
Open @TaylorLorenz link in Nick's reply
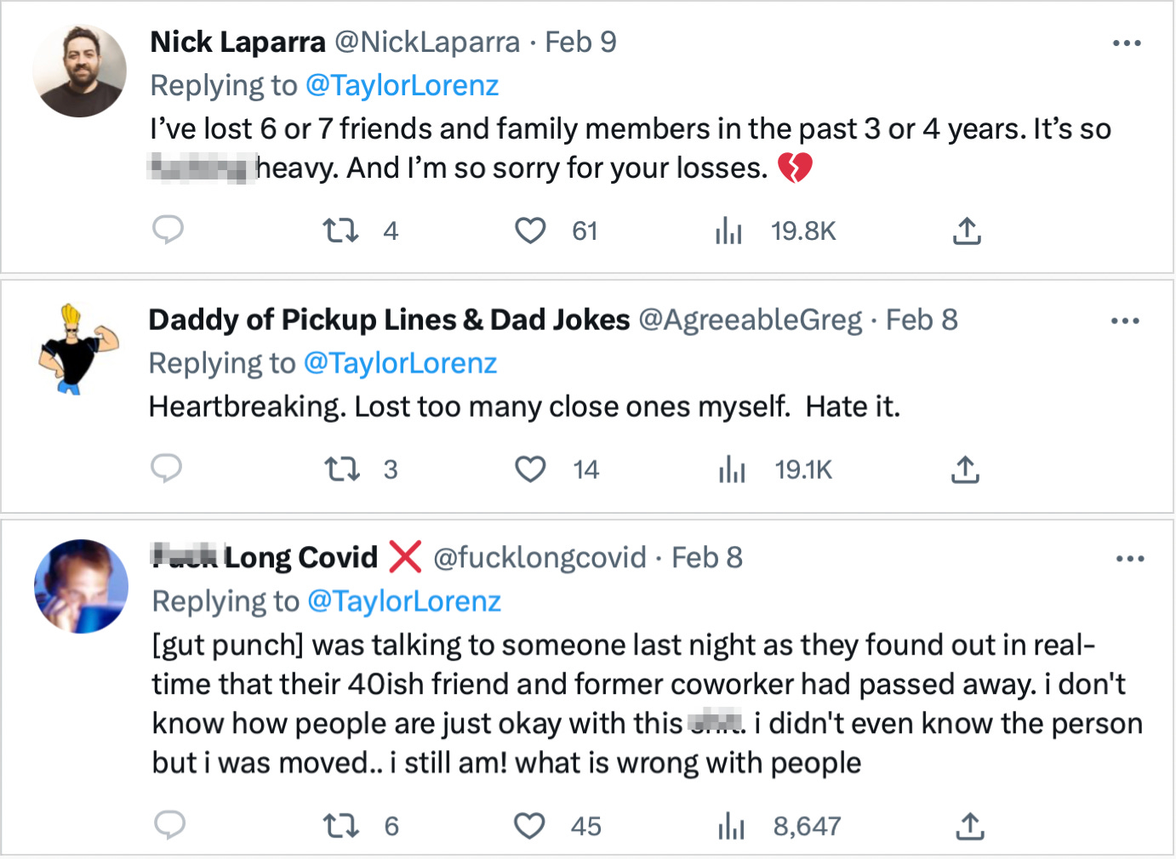[402, 86]
